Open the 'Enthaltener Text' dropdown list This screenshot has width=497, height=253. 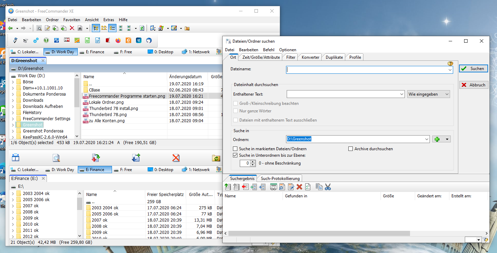coord(402,94)
